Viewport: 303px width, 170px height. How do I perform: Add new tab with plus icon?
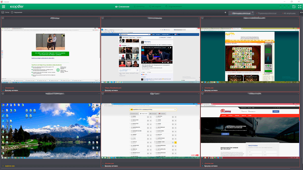coord(225,13)
